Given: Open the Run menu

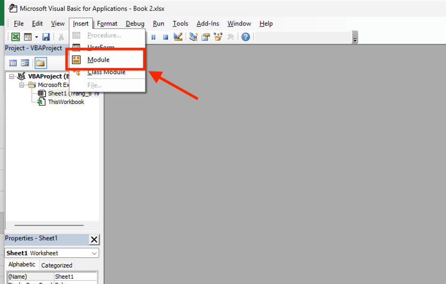Looking at the screenshot, I should click(x=158, y=23).
